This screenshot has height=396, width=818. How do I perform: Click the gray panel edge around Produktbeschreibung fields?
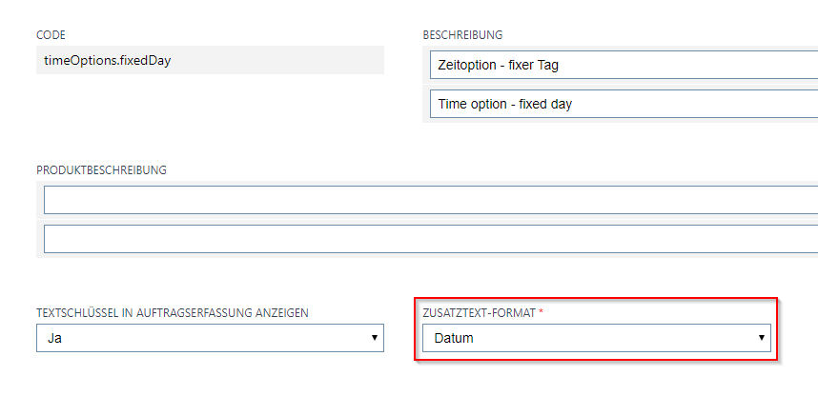coord(39,220)
